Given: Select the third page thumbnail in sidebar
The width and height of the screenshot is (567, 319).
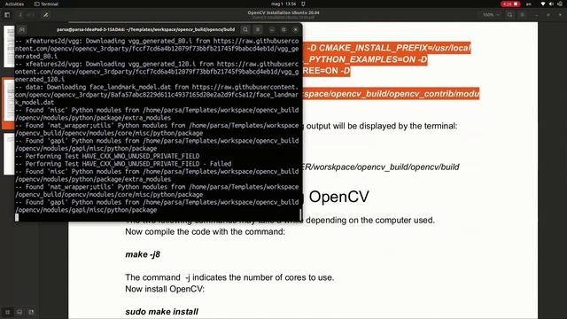Looking at the screenshot, I should click(x=9, y=154).
